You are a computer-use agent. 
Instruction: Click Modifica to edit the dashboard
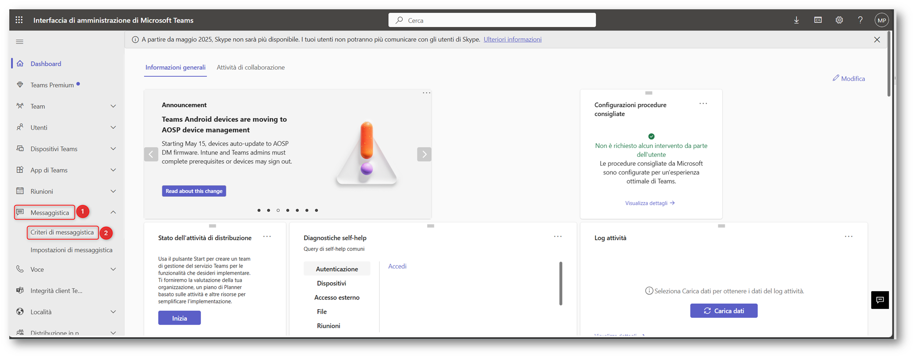pyautogui.click(x=849, y=78)
